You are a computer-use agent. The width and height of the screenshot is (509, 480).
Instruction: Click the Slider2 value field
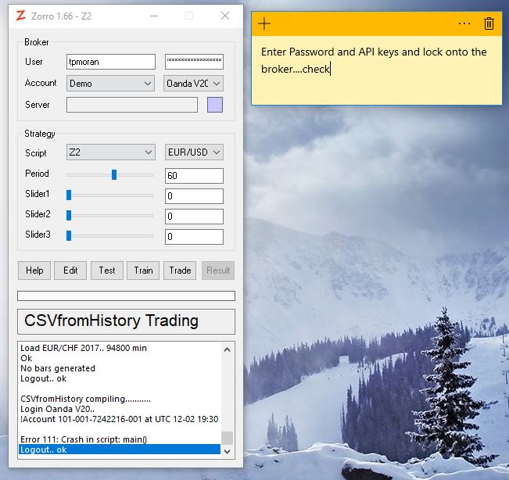coord(194,217)
